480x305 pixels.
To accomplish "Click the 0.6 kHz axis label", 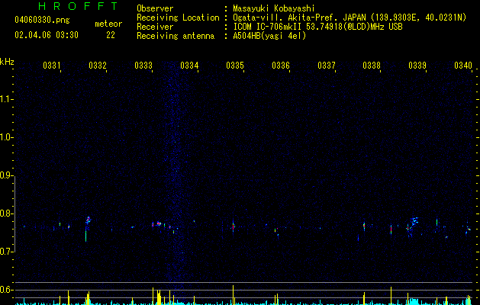I will [6, 290].
